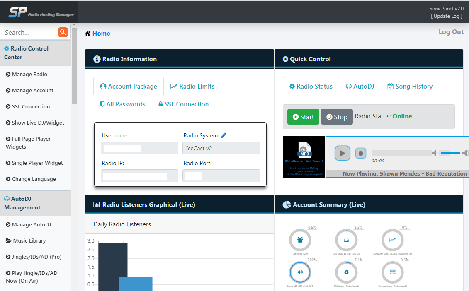Switch to the Radio Limits tab
Screen dimensions: 469x291
click(192, 86)
